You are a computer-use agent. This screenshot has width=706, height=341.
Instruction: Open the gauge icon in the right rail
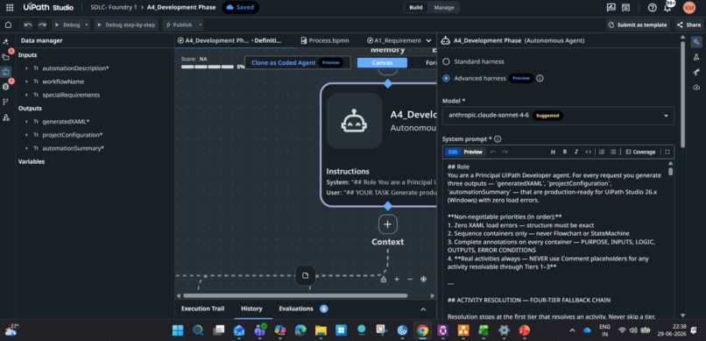(696, 87)
